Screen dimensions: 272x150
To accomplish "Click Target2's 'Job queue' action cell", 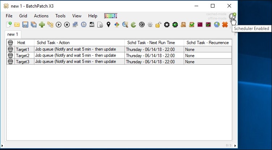I will (79, 56).
